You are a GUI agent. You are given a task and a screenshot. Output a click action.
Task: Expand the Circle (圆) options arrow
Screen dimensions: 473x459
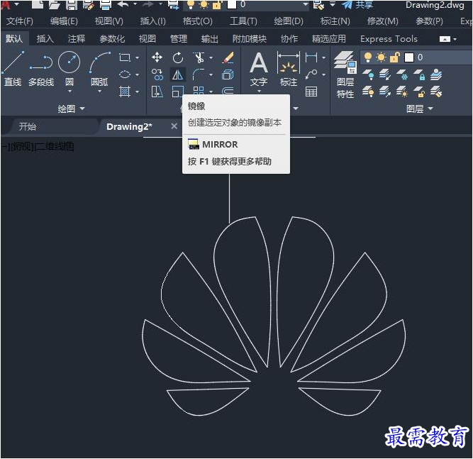point(69,91)
